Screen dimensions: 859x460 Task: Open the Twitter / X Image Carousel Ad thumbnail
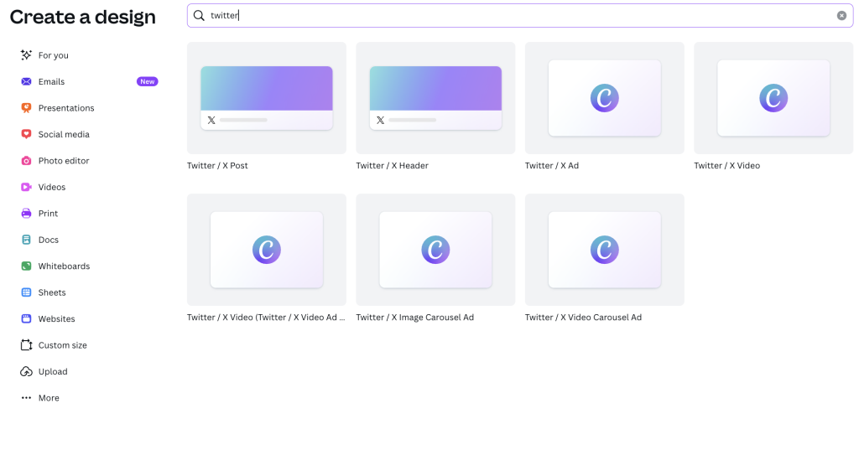click(435, 250)
